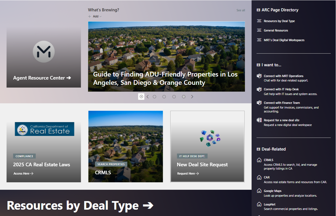Open Resources by Deal Type list icon

tap(259, 21)
